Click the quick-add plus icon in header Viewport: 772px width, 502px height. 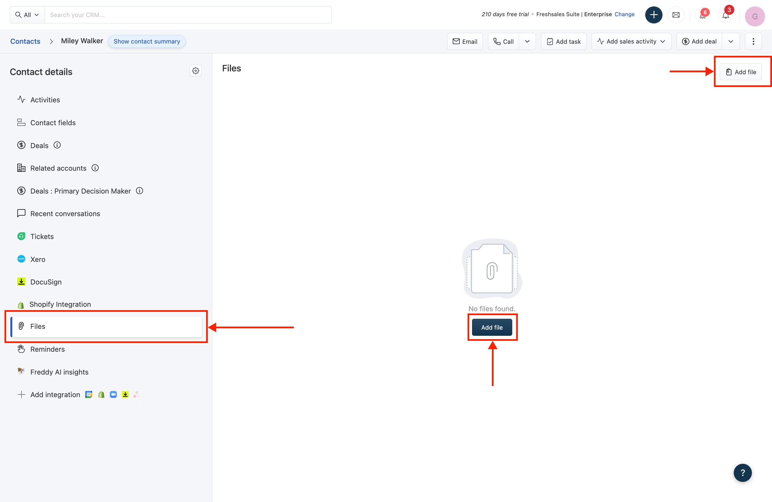[653, 15]
